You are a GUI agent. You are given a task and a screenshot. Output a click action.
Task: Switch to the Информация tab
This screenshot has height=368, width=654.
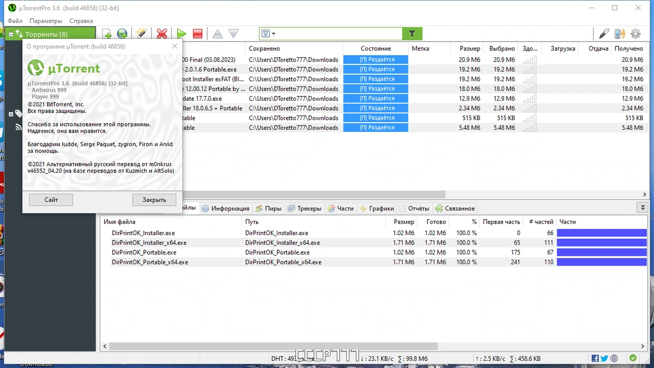pos(226,208)
